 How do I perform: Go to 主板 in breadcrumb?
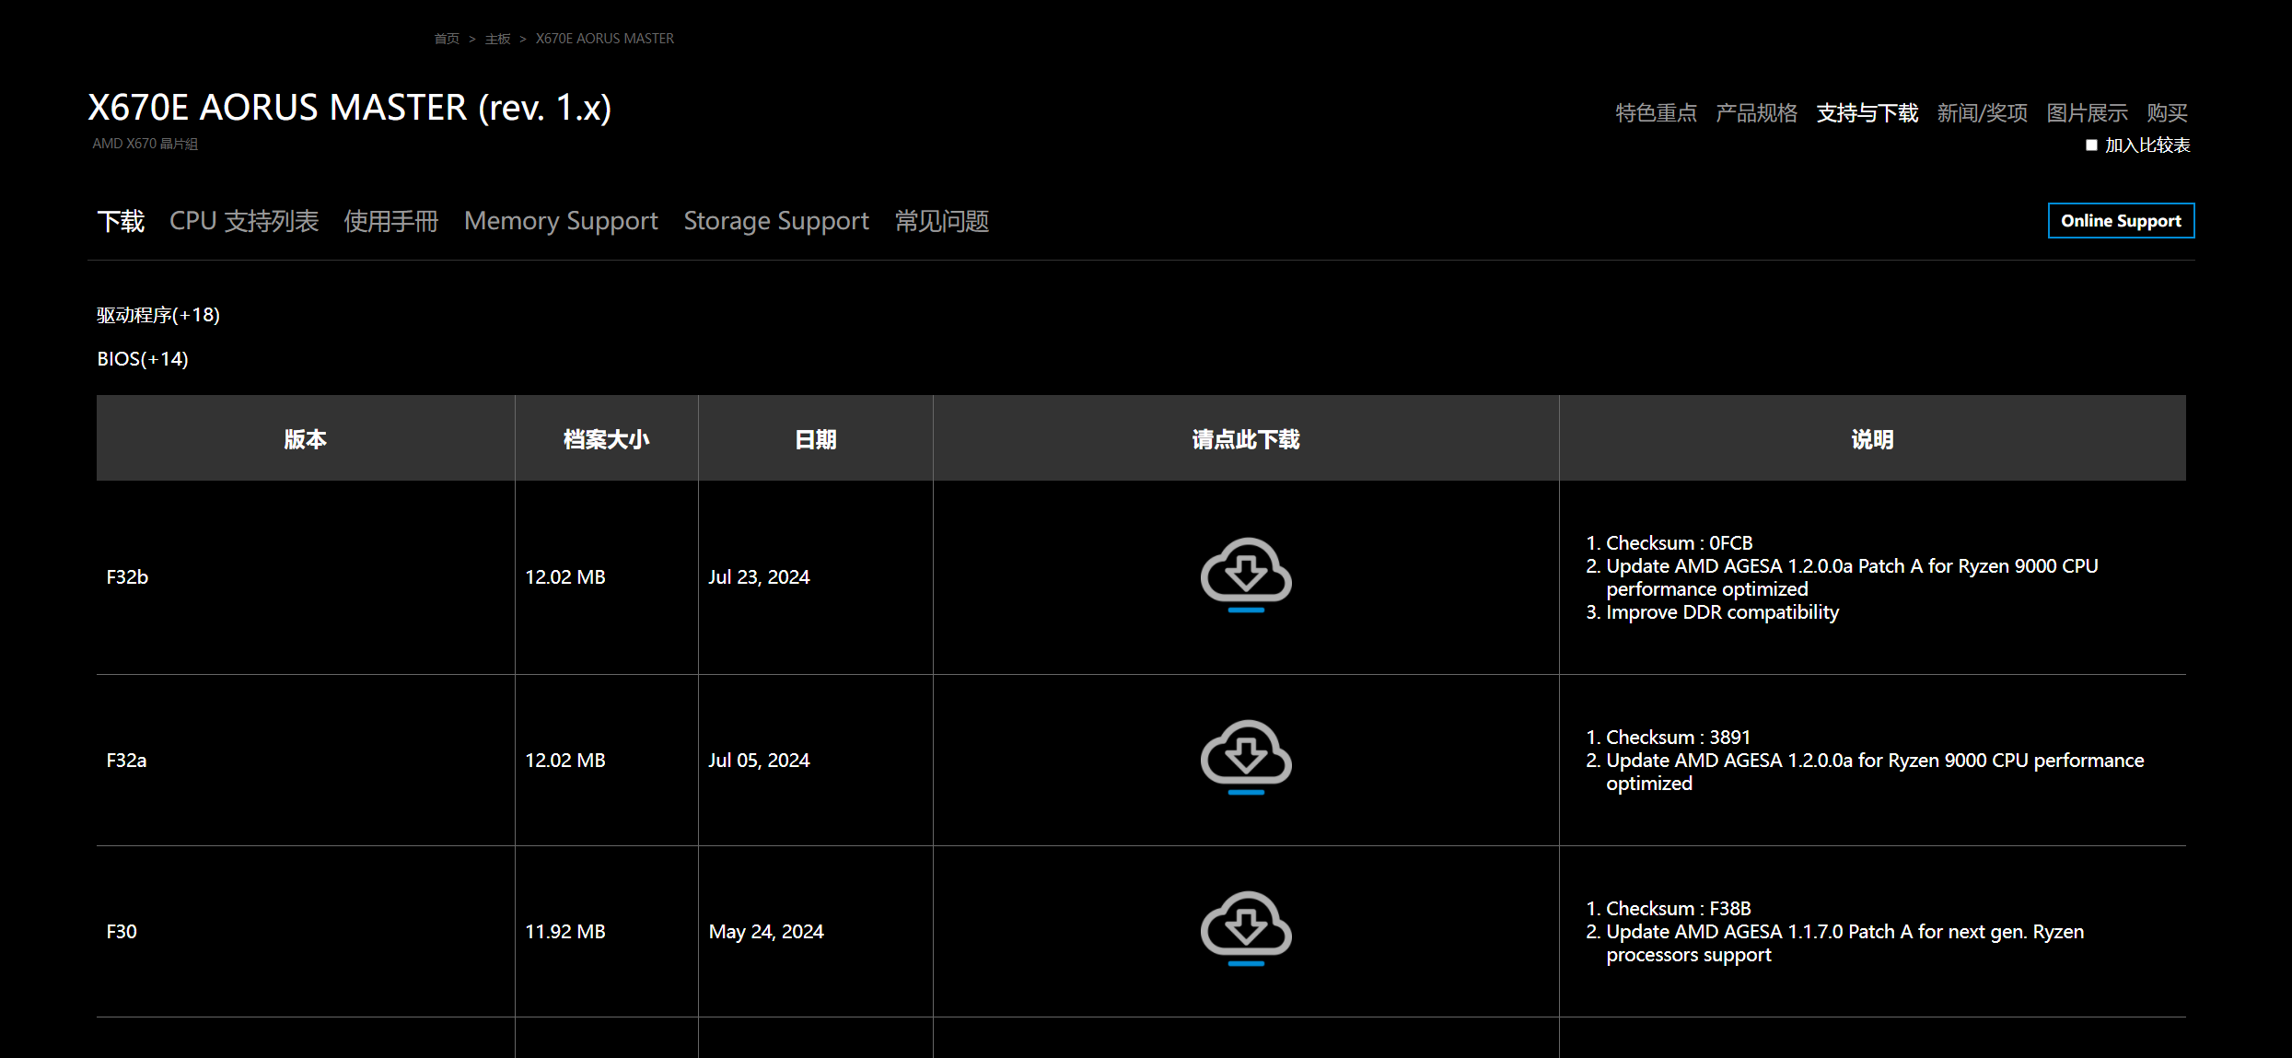point(497,39)
